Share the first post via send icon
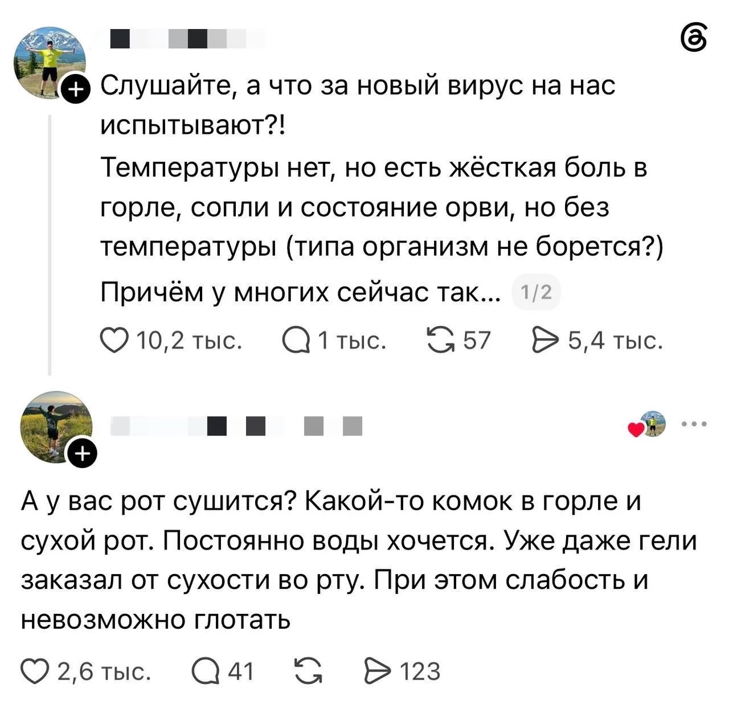 tap(544, 341)
